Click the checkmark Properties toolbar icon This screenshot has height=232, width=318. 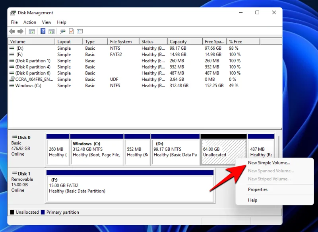72,31
